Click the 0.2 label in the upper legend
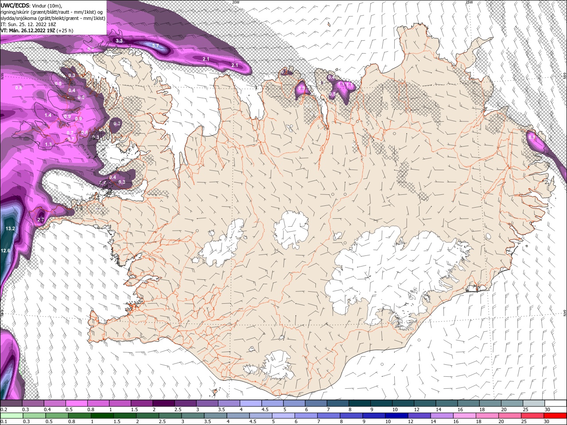 coord(4,410)
